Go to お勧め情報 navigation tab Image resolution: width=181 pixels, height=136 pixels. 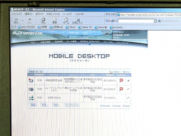[x=45, y=42]
